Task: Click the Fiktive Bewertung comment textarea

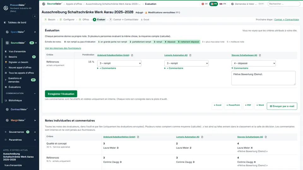Action: pyautogui.click(x=264, y=78)
